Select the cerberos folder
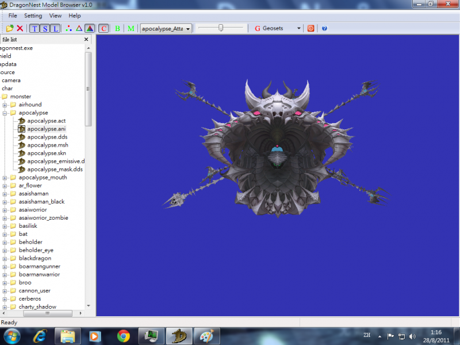 coord(30,299)
